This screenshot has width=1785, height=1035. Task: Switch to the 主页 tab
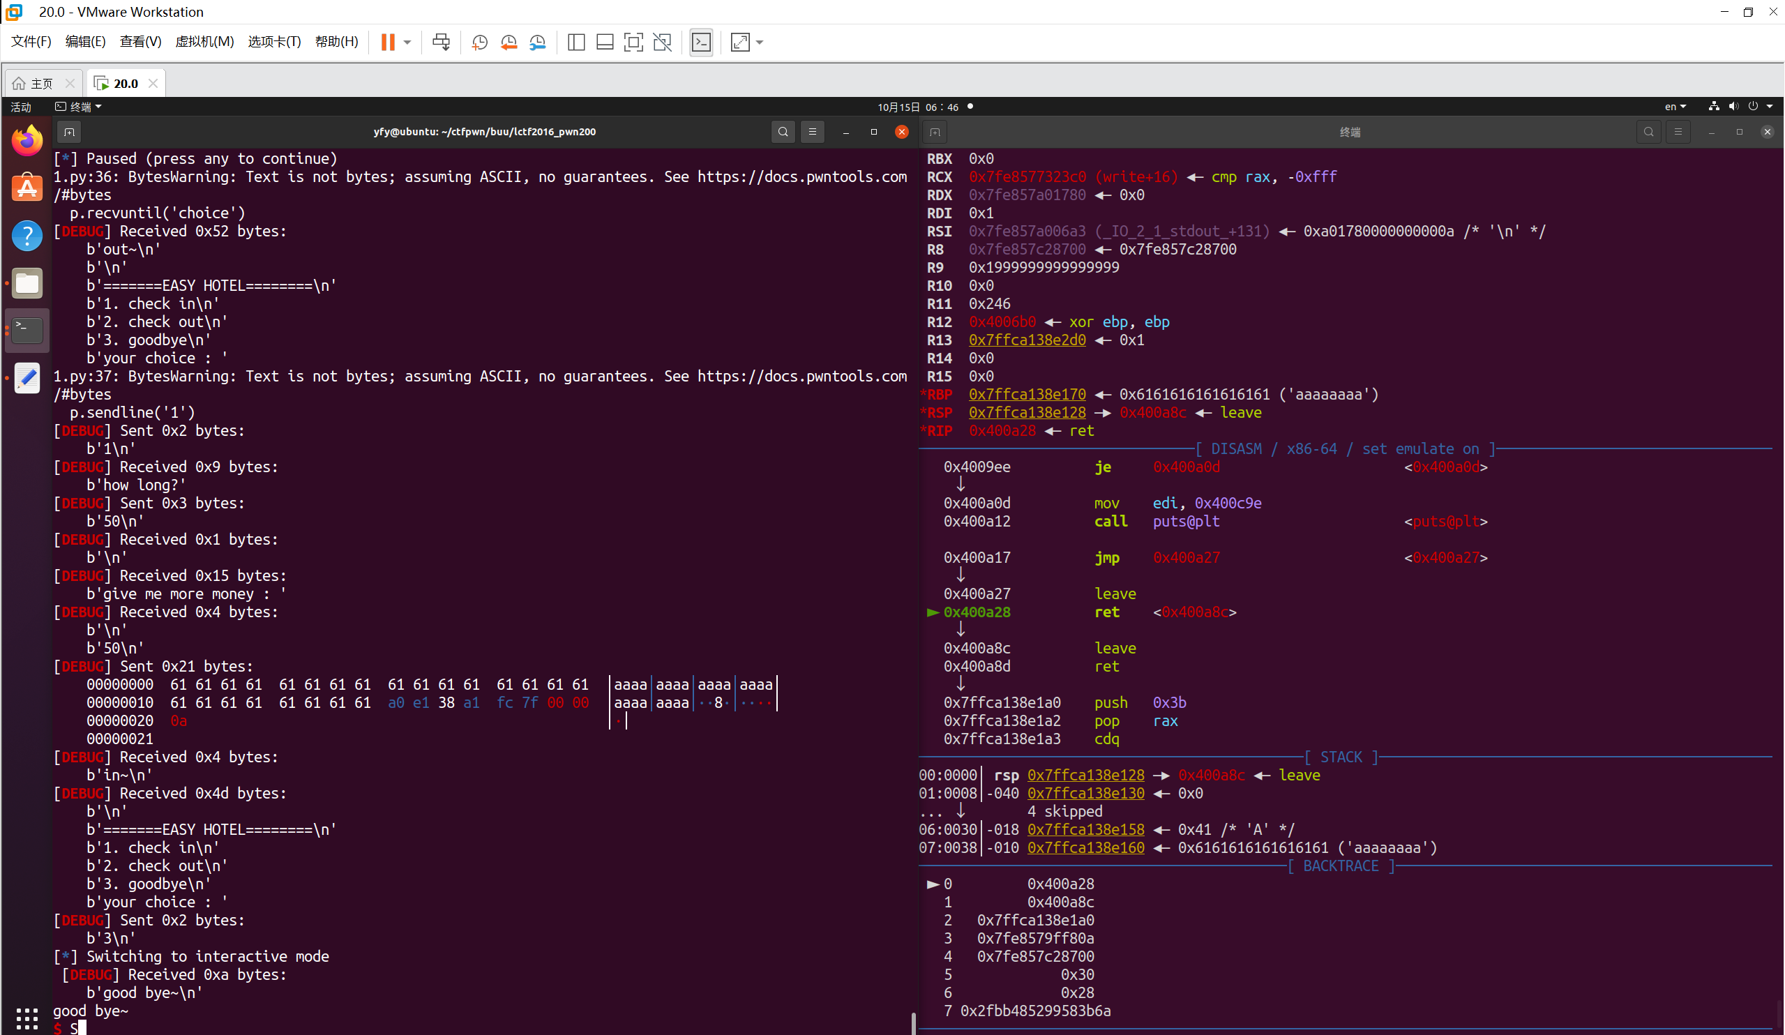(42, 84)
